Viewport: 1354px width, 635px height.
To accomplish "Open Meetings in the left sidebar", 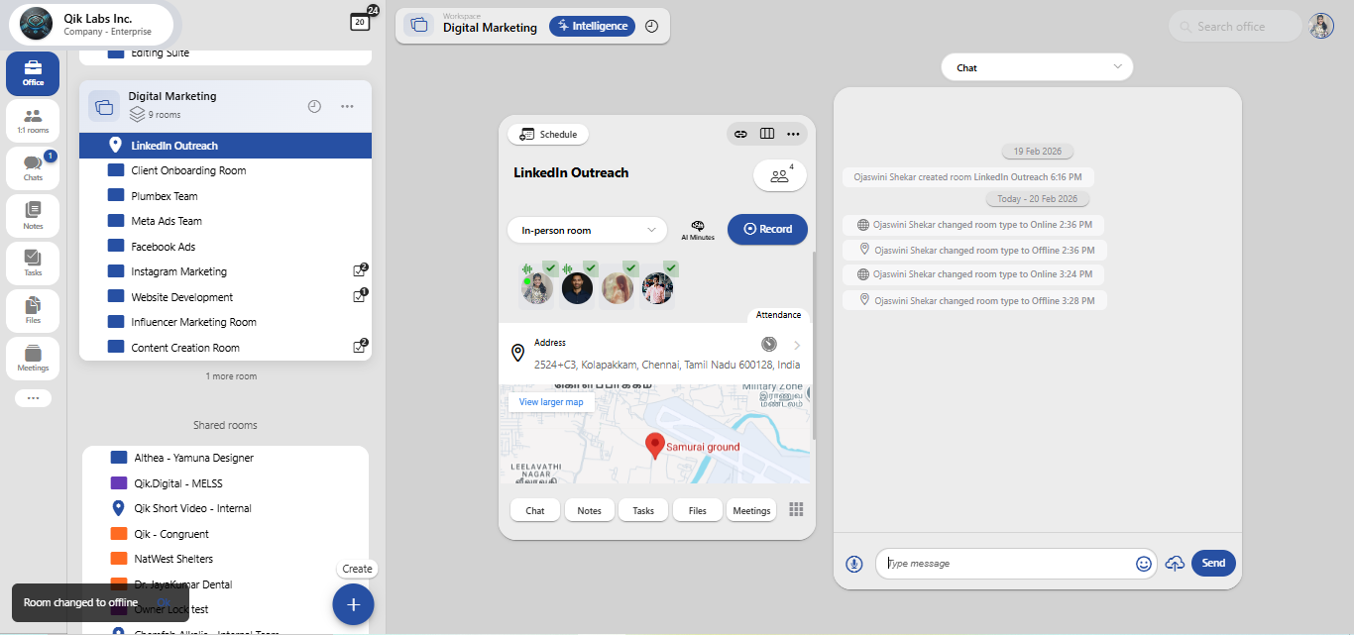I will (x=33, y=359).
